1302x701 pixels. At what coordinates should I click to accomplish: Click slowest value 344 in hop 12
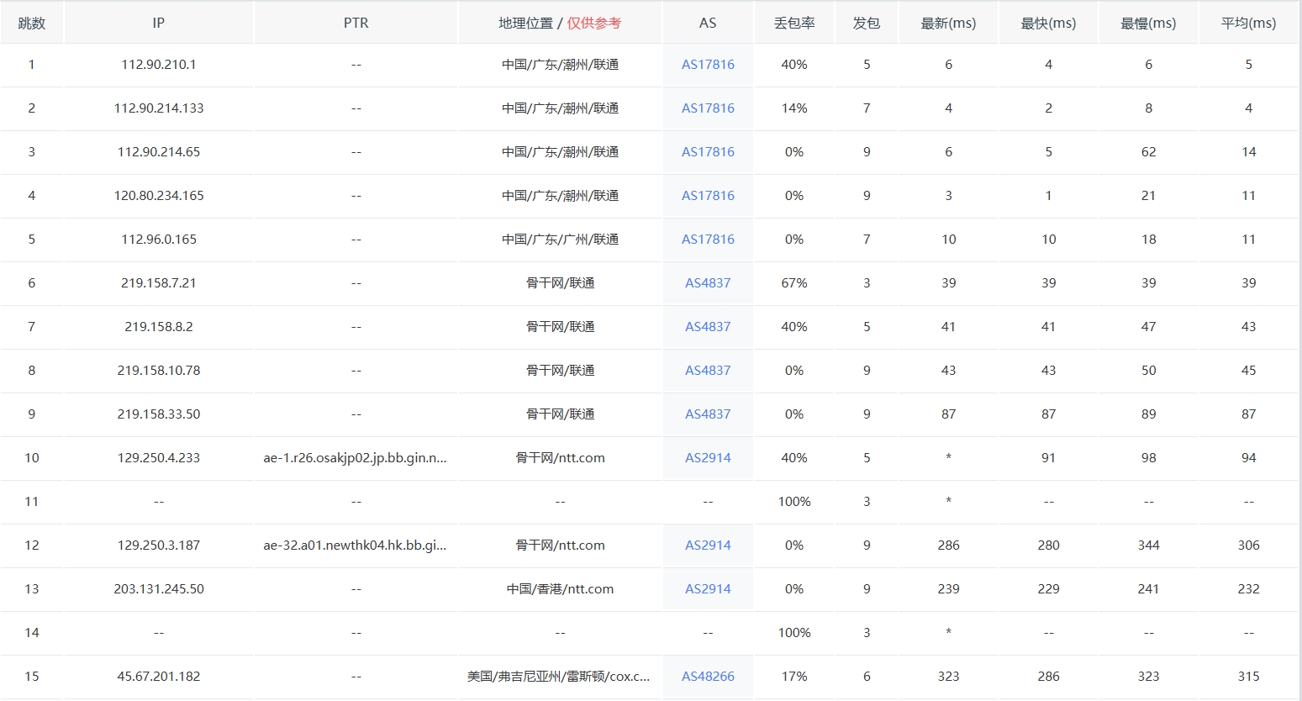pos(1149,546)
